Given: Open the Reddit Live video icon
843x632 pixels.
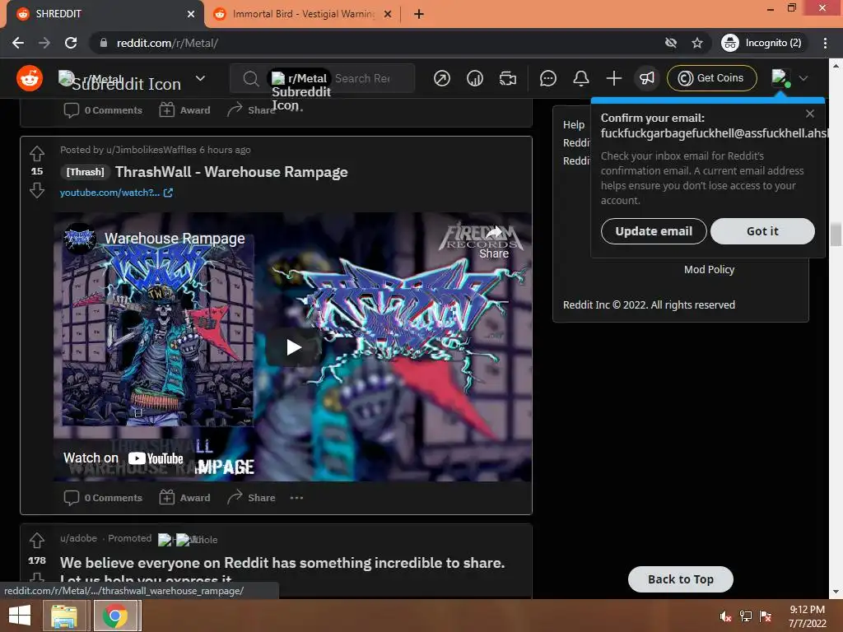Looking at the screenshot, I should [x=507, y=78].
